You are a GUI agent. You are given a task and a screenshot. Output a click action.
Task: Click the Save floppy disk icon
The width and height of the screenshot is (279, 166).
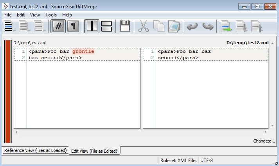[125, 26]
